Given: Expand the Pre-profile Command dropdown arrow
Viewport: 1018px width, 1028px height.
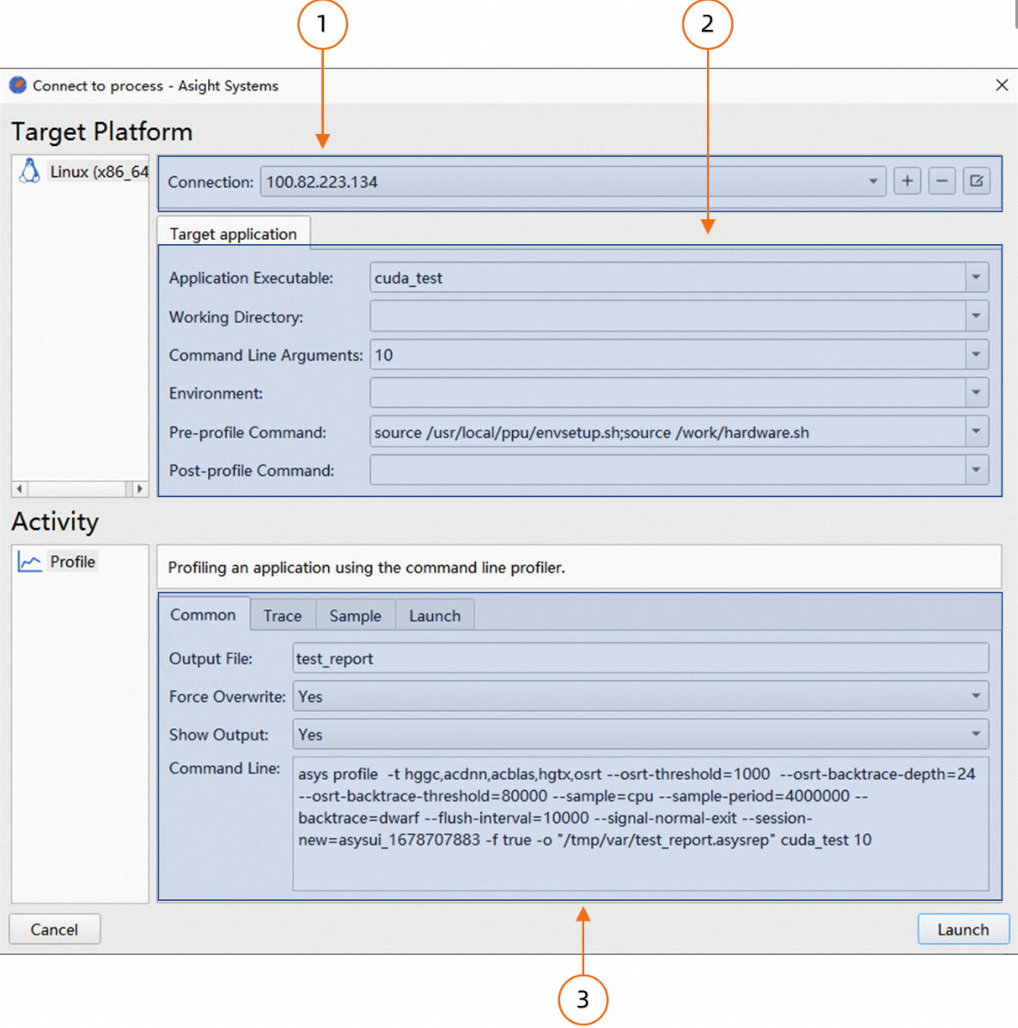Looking at the screenshot, I should [976, 431].
